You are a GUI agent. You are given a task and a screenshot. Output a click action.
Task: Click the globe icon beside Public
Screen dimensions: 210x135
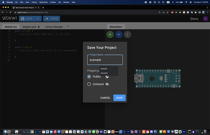click(x=107, y=77)
